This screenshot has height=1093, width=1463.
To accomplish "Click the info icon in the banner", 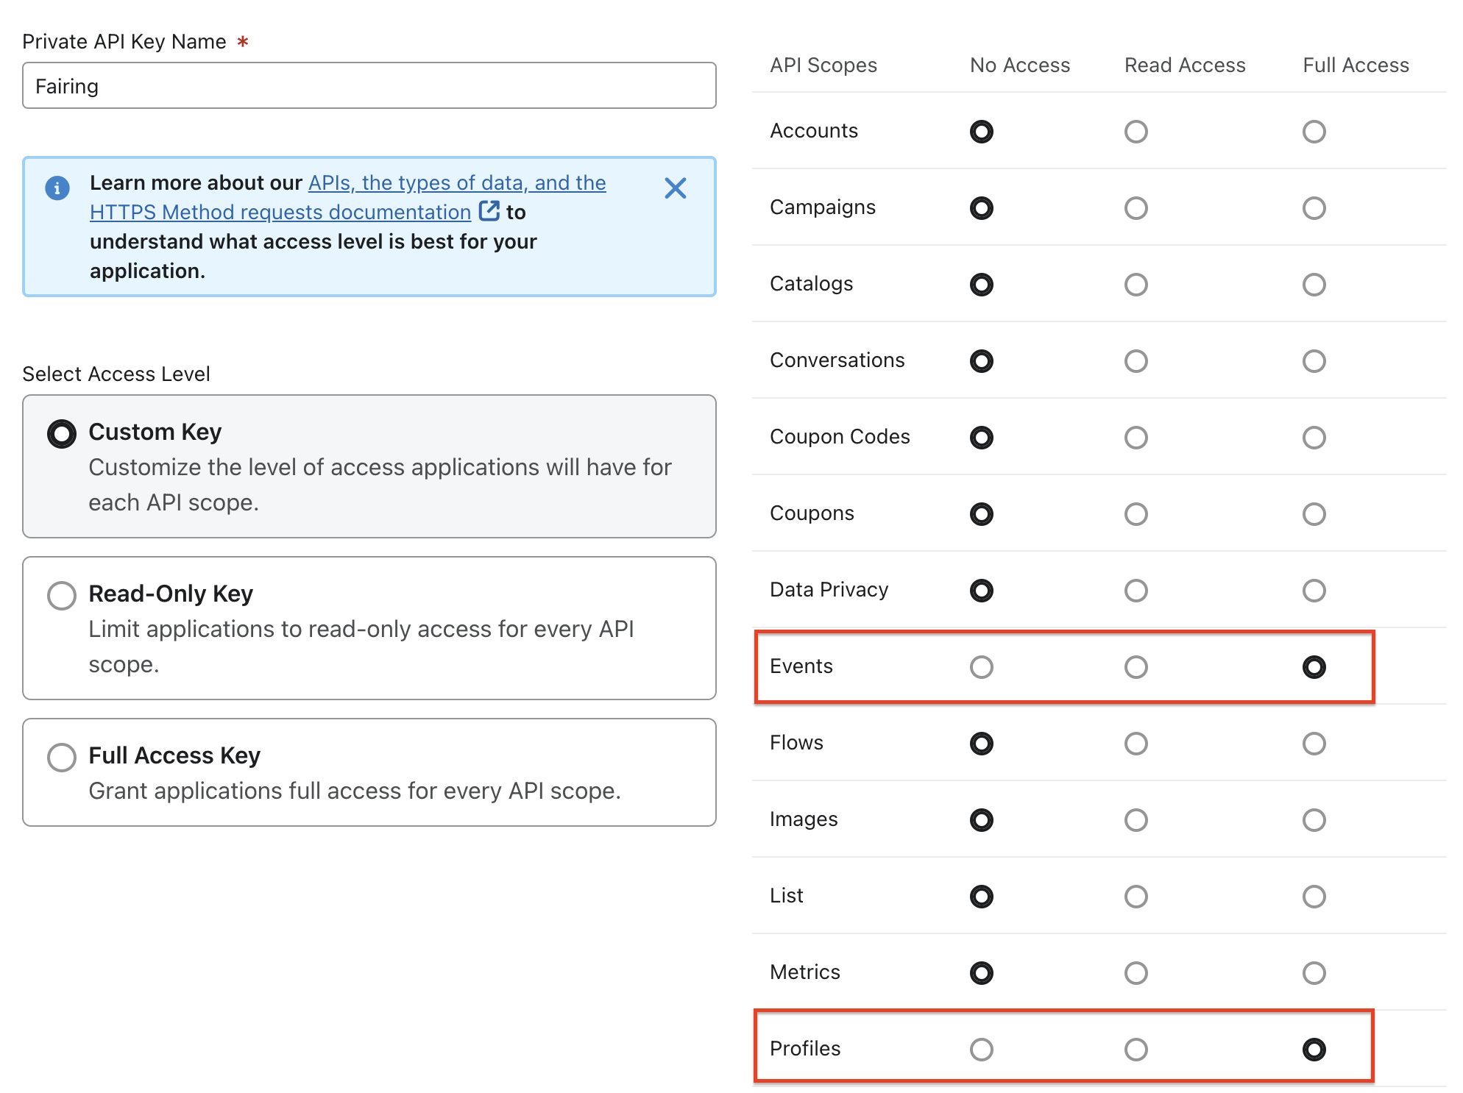I will coord(57,188).
